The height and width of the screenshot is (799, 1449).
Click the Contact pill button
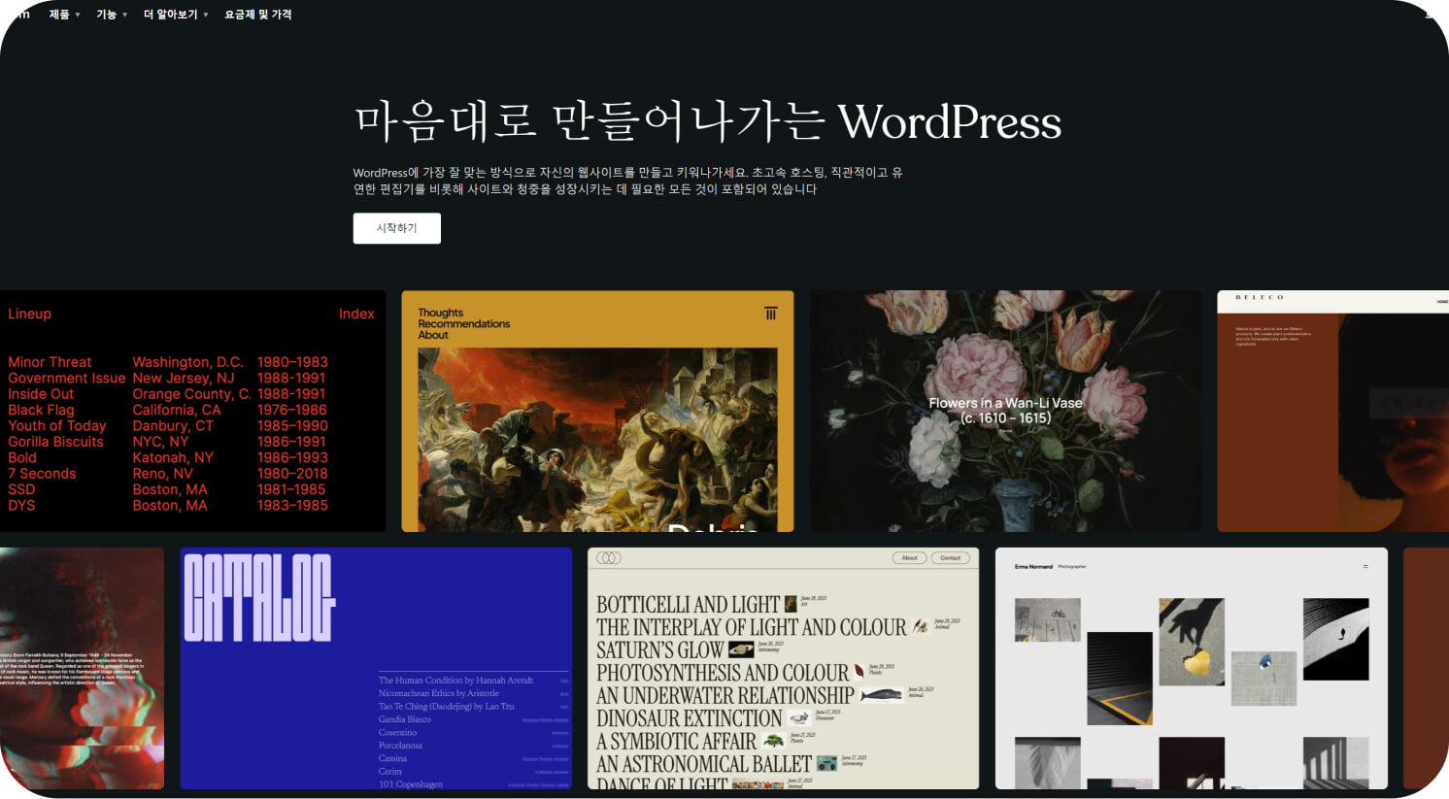(x=950, y=558)
